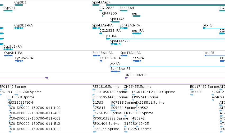Click the Cyp9b2-RA transcript label
Image resolution: width=225 pixels, height=133 pixels.
[x=24, y=25]
